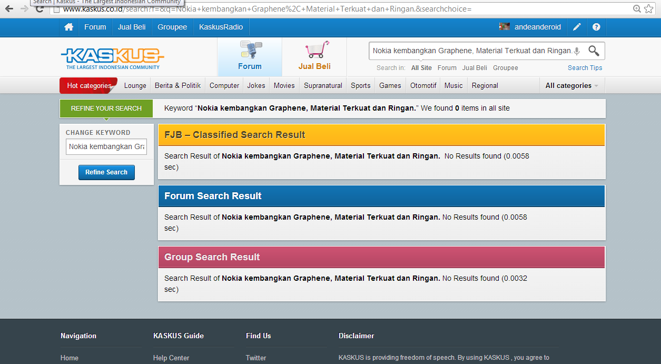This screenshot has width=661, height=364.
Task: Open the Music category
Action: 453,85
